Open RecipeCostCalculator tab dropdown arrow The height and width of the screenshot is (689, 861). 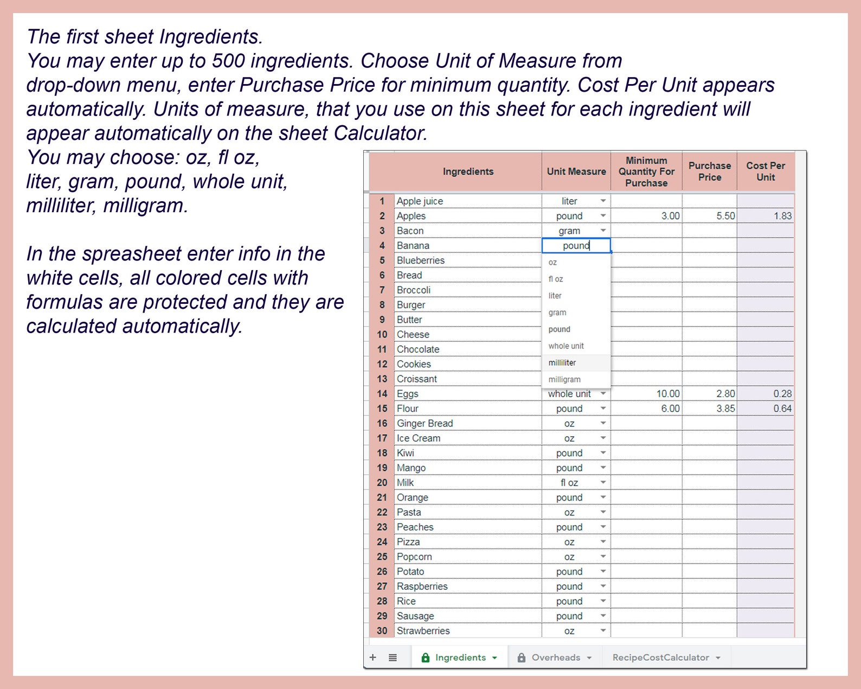718,658
